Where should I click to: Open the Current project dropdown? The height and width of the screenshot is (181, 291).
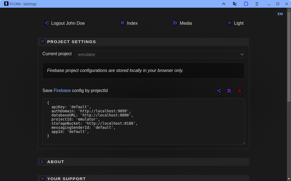click(x=160, y=54)
